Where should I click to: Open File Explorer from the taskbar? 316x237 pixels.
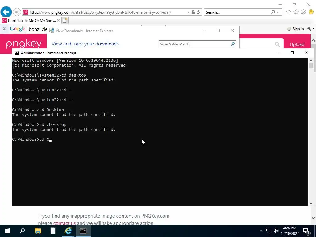(38, 231)
